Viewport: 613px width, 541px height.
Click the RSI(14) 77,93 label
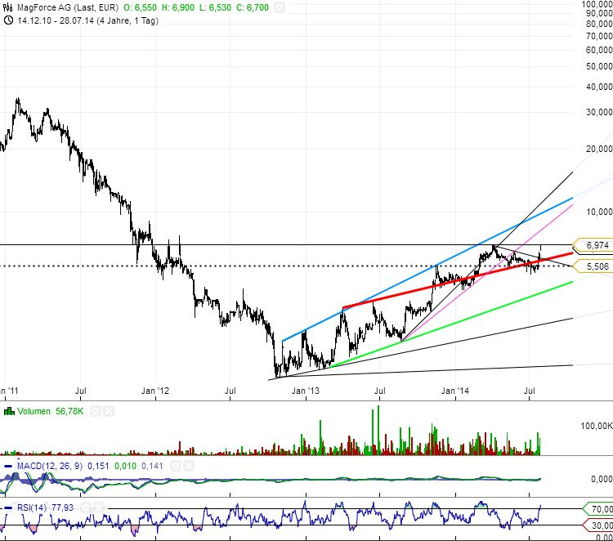[45, 507]
